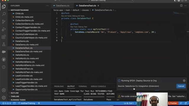Viewport: 189px width, 106px height.
Task: Open the Salesforce cloud icon view
Action: (4, 52)
